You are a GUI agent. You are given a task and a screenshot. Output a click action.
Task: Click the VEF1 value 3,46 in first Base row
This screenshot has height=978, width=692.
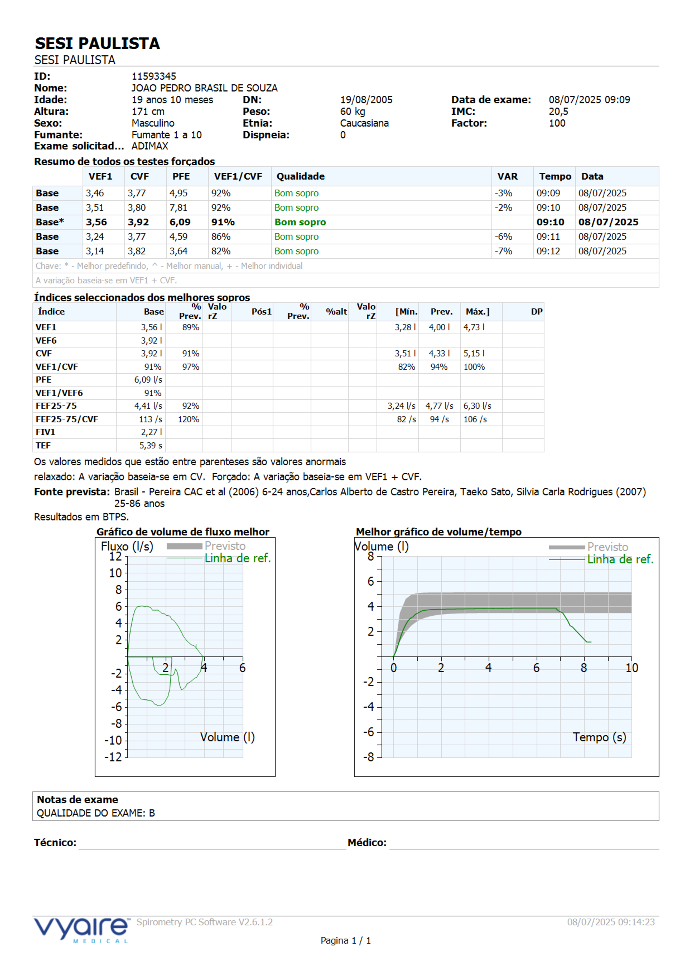[95, 193]
